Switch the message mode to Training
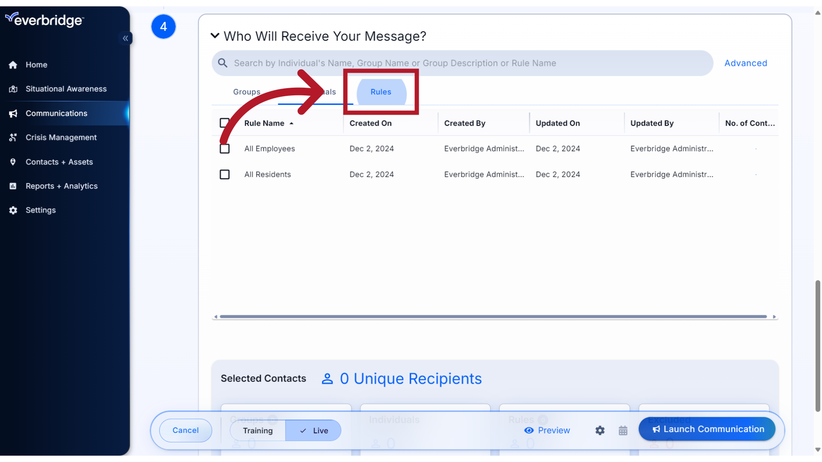822x462 pixels. coord(257,430)
